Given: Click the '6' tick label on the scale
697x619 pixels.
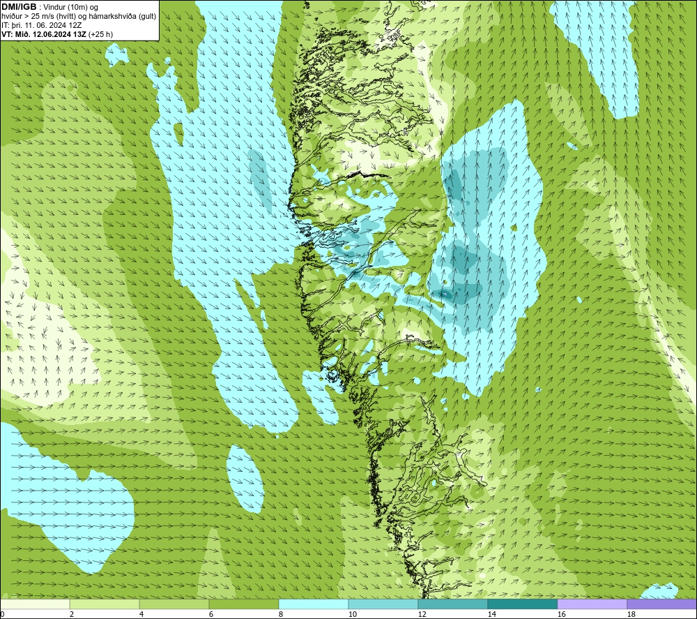Looking at the screenshot, I should click(x=211, y=615).
